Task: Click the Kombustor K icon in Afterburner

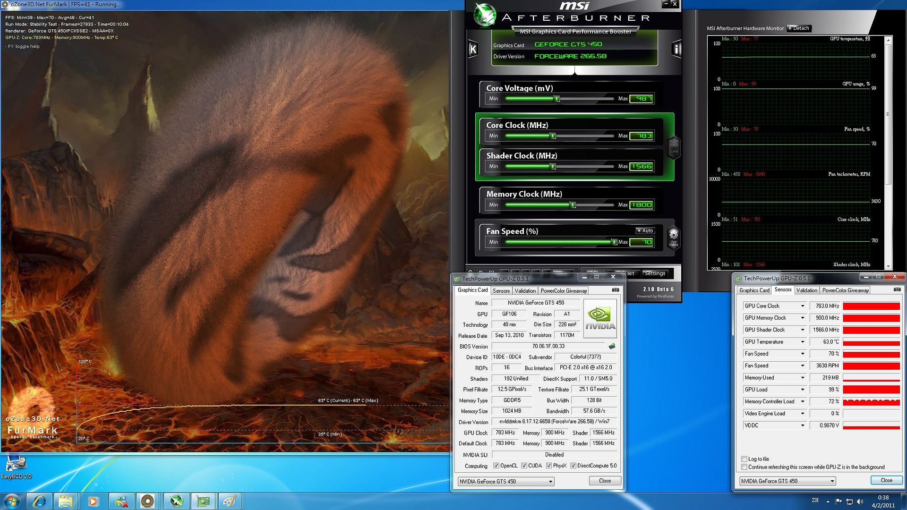Action: 473,49
